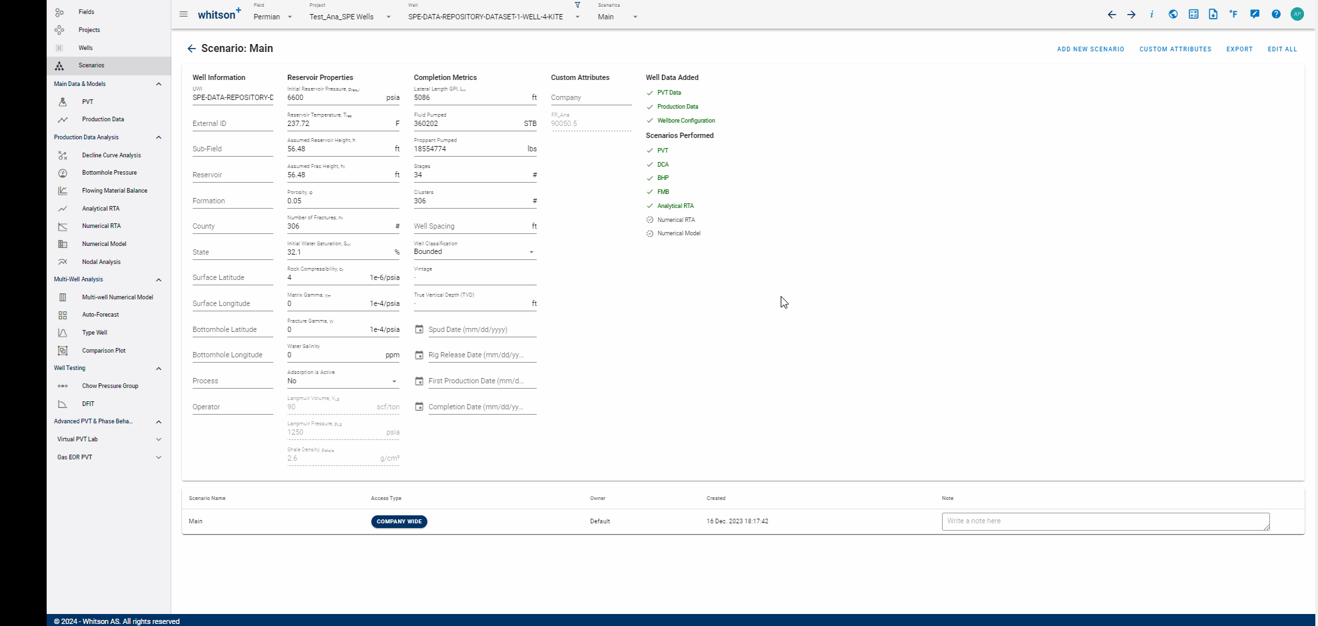Open Production Data in the sidebar
This screenshot has width=1318, height=626.
point(109,119)
